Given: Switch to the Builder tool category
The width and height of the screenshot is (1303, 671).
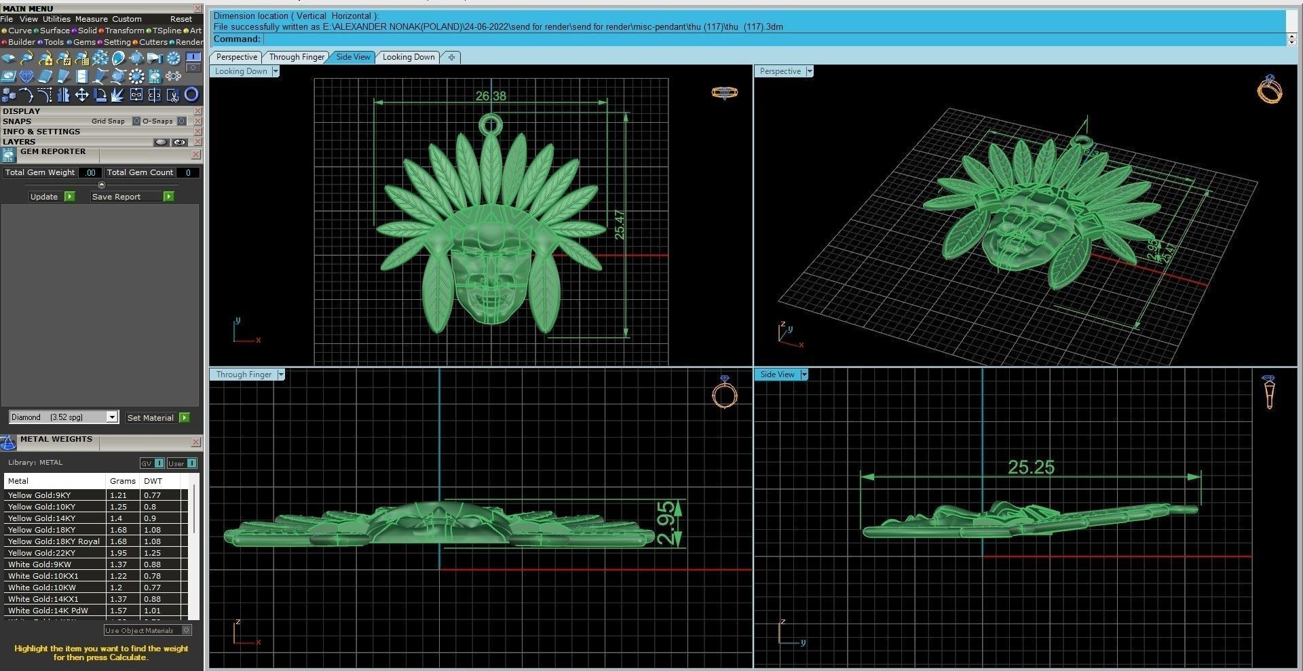Looking at the screenshot, I should tap(18, 42).
